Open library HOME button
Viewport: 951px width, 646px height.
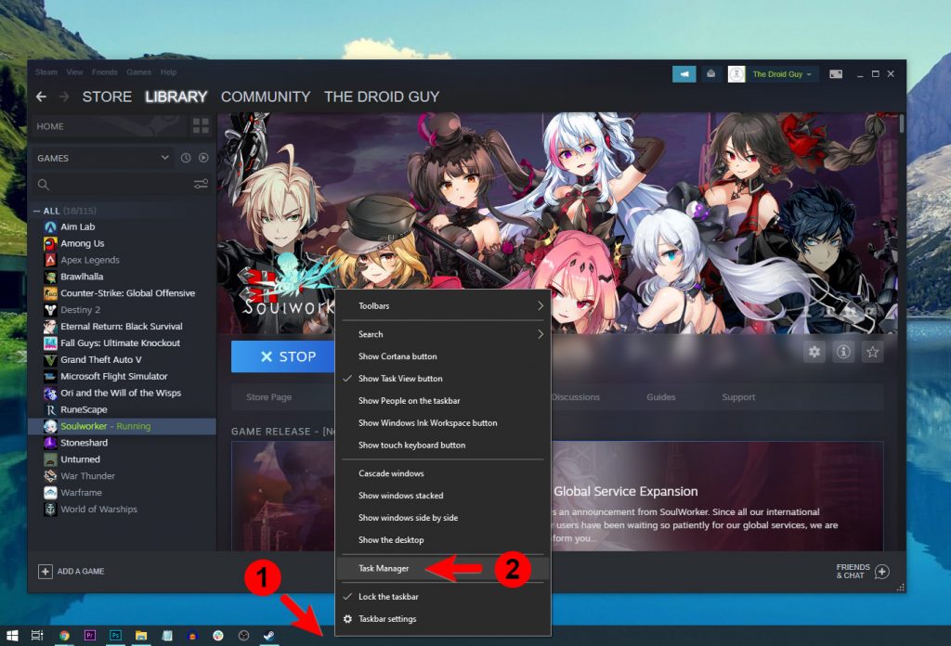(110, 126)
